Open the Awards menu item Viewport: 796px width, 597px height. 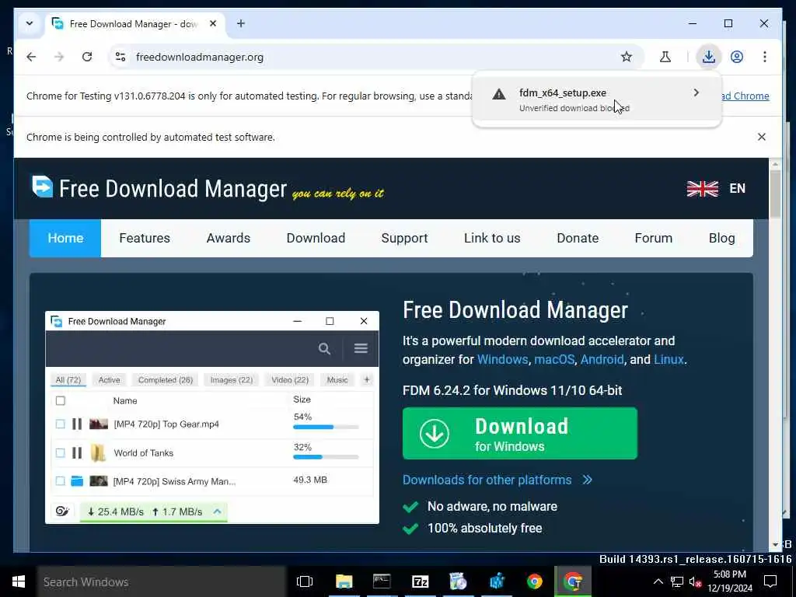pos(229,238)
